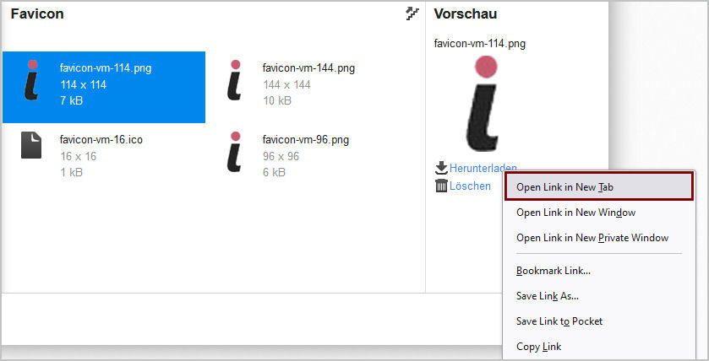Click the Favicon panel heading
This screenshot has width=709, height=361.
[37, 14]
